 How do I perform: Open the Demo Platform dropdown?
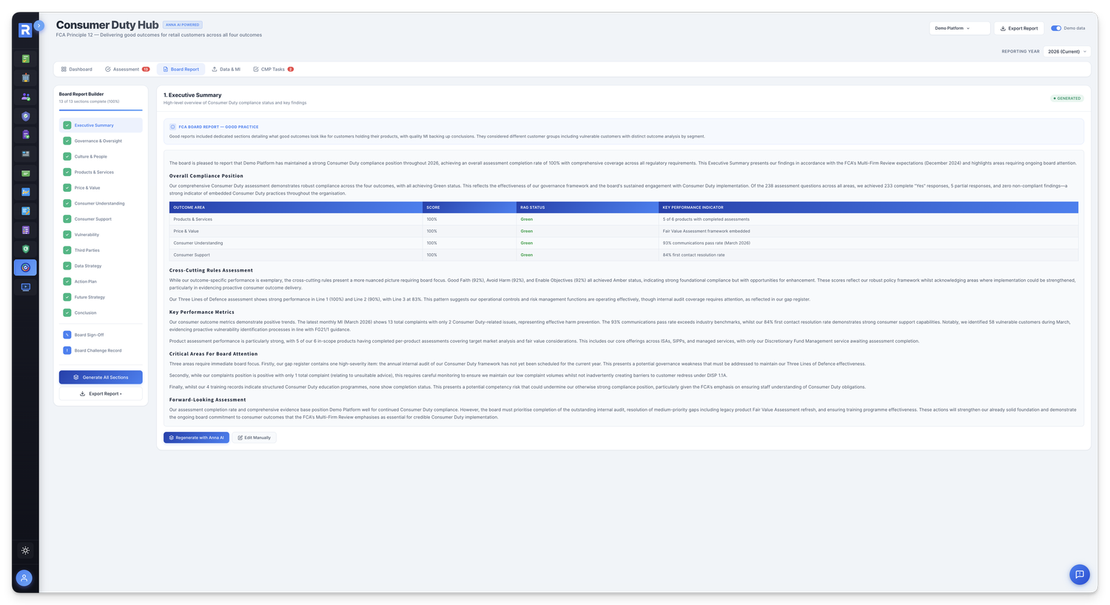point(959,28)
